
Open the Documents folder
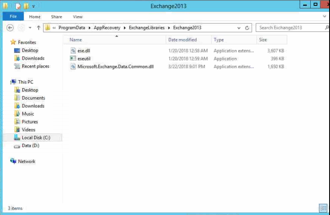click(x=33, y=98)
